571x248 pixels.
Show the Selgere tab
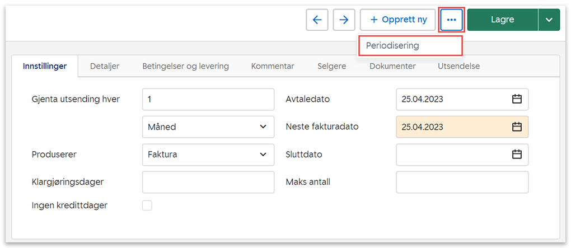(331, 66)
